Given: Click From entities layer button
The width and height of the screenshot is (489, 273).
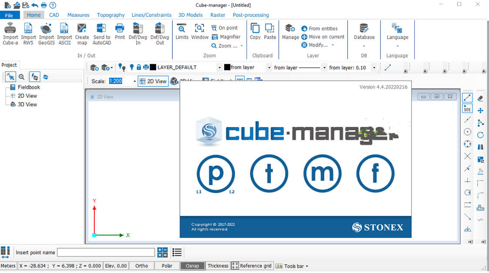Looking at the screenshot, I should (x=319, y=28).
